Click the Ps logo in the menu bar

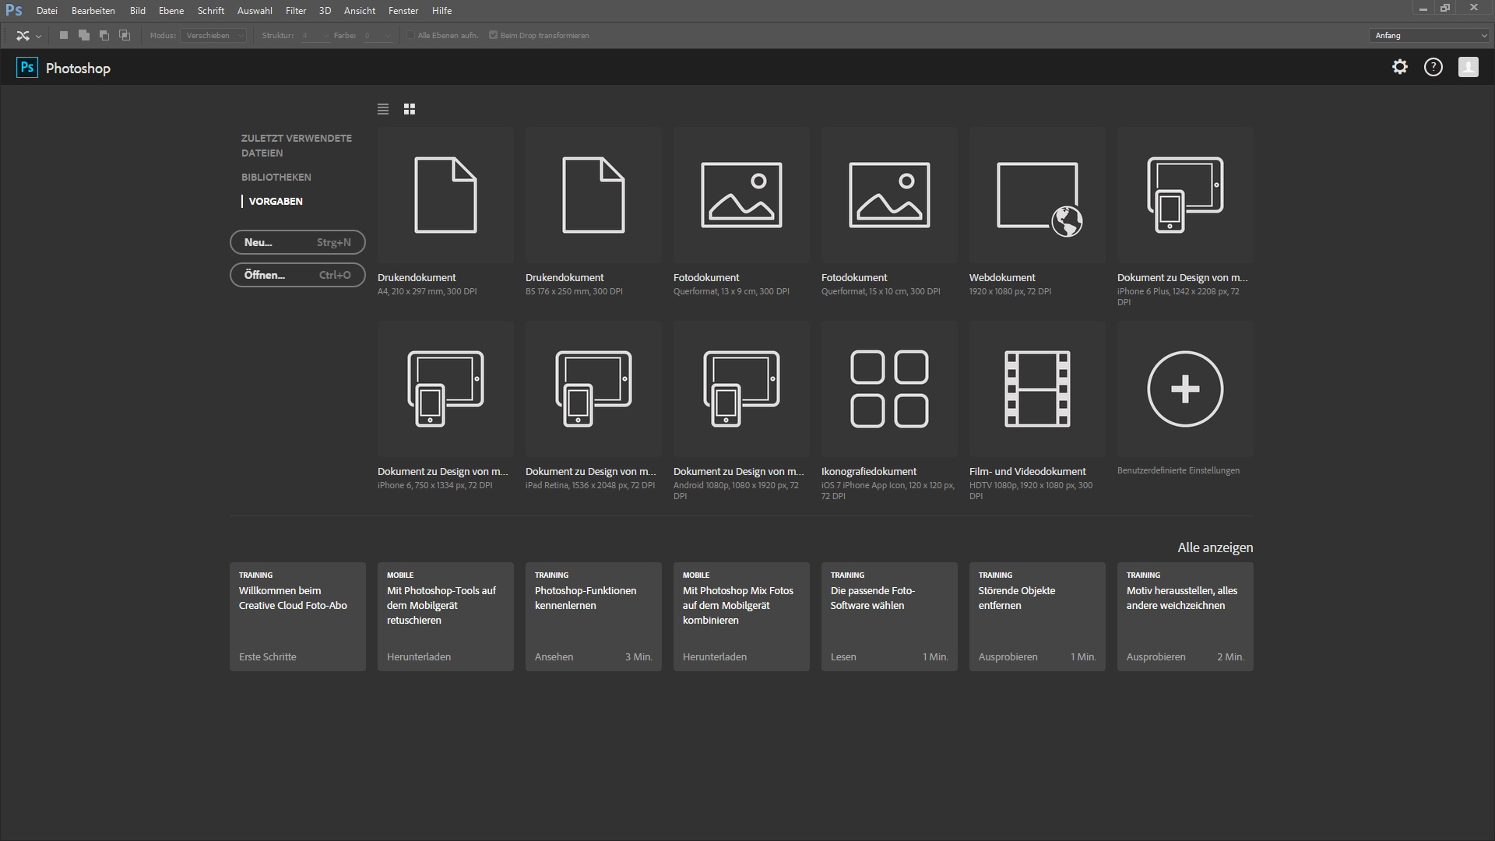coord(14,10)
